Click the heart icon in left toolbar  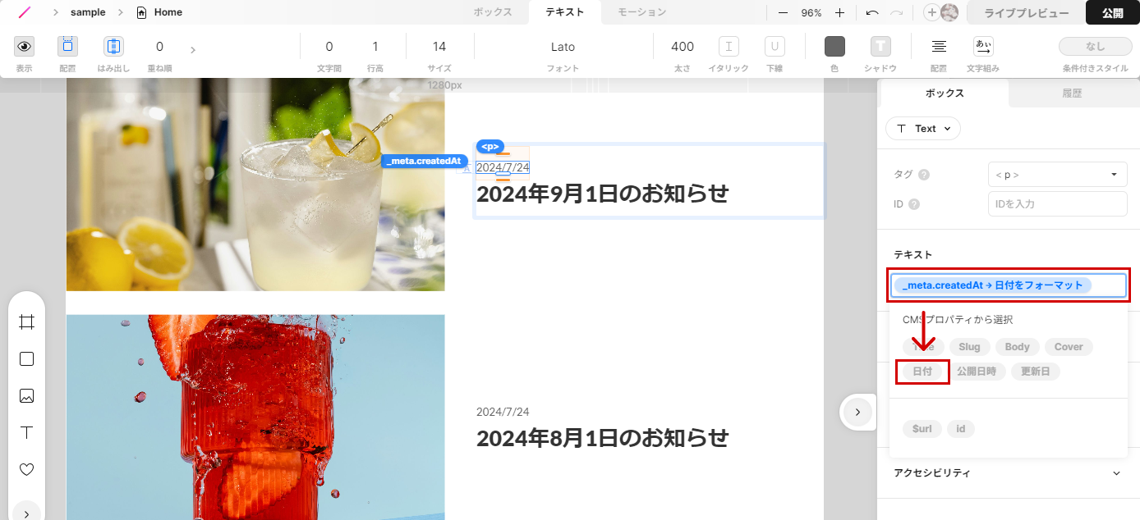point(26,470)
